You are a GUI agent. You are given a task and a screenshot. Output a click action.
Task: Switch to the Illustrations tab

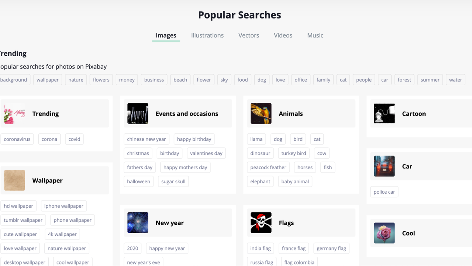207,35
